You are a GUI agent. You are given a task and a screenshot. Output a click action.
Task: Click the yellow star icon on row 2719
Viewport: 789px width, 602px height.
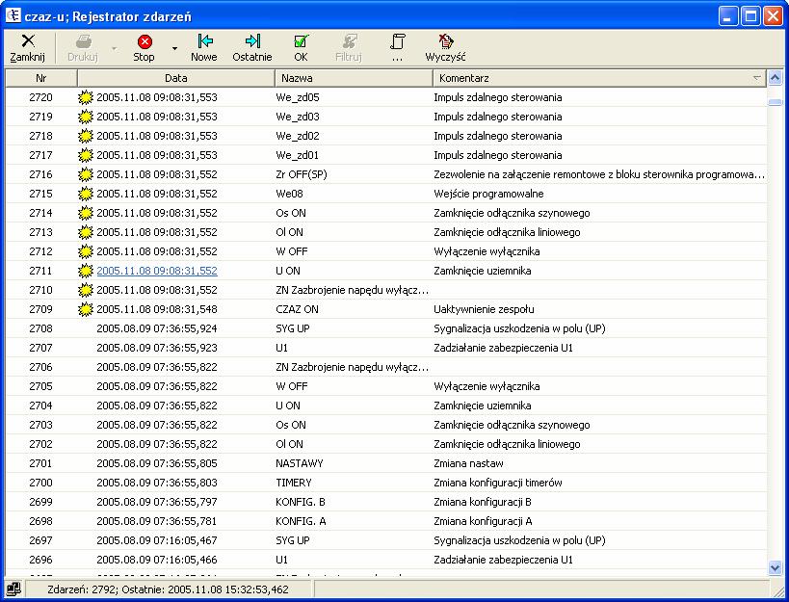(86, 117)
